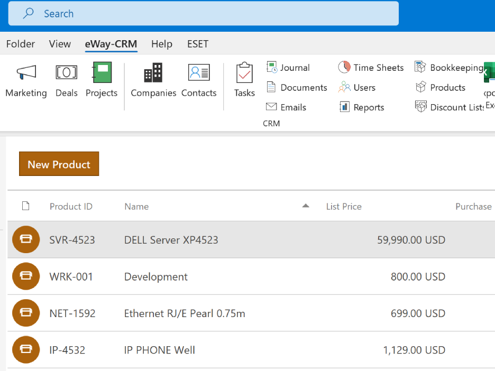Open the Emails label in the ribbon
This screenshot has width=495, height=371.
pyautogui.click(x=294, y=107)
